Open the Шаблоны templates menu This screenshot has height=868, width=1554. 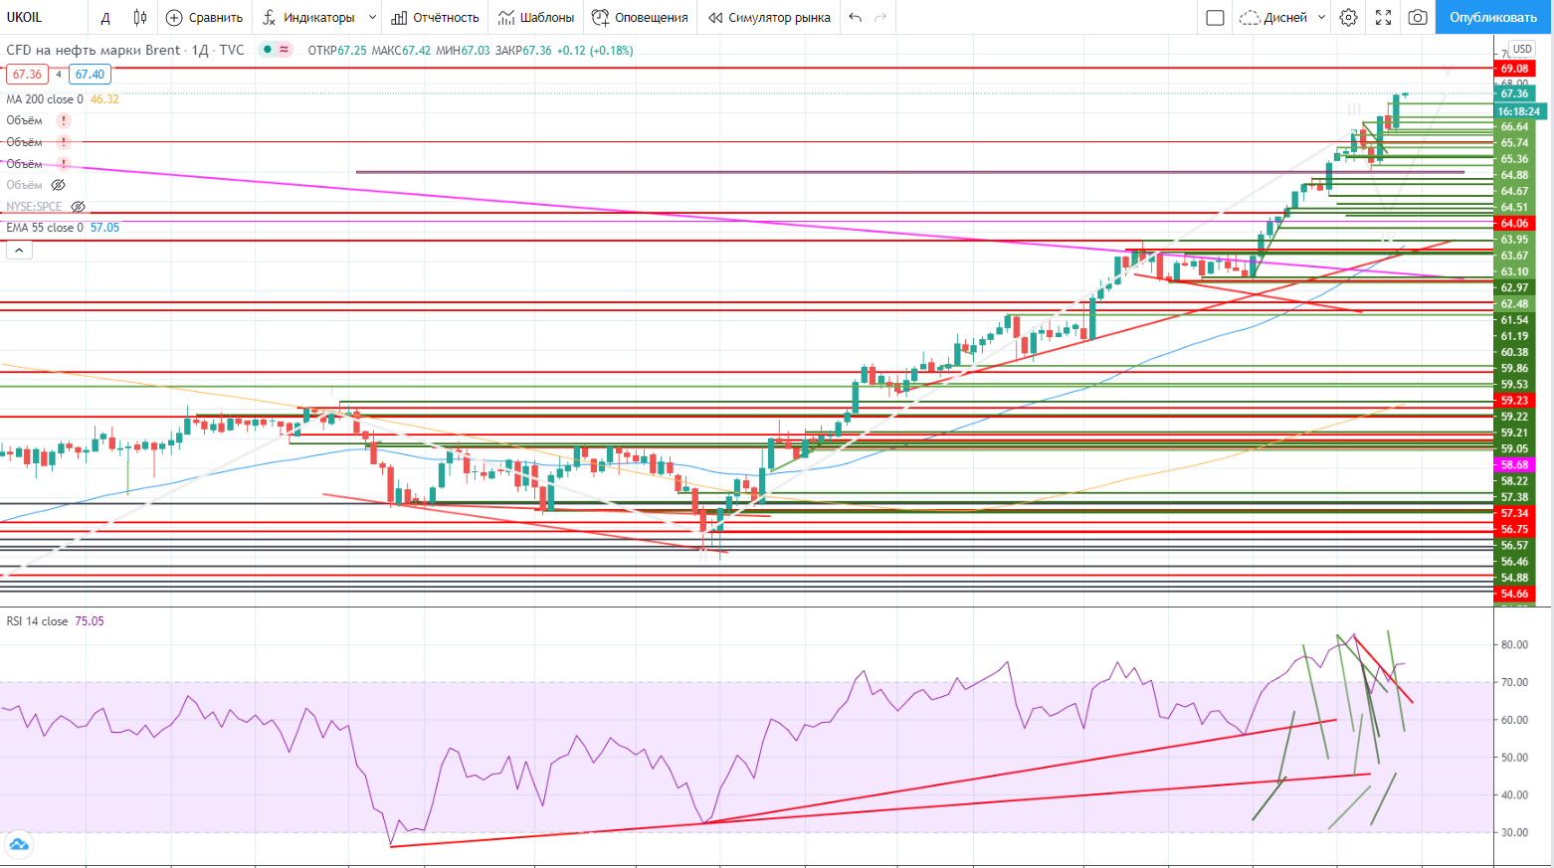tap(536, 17)
